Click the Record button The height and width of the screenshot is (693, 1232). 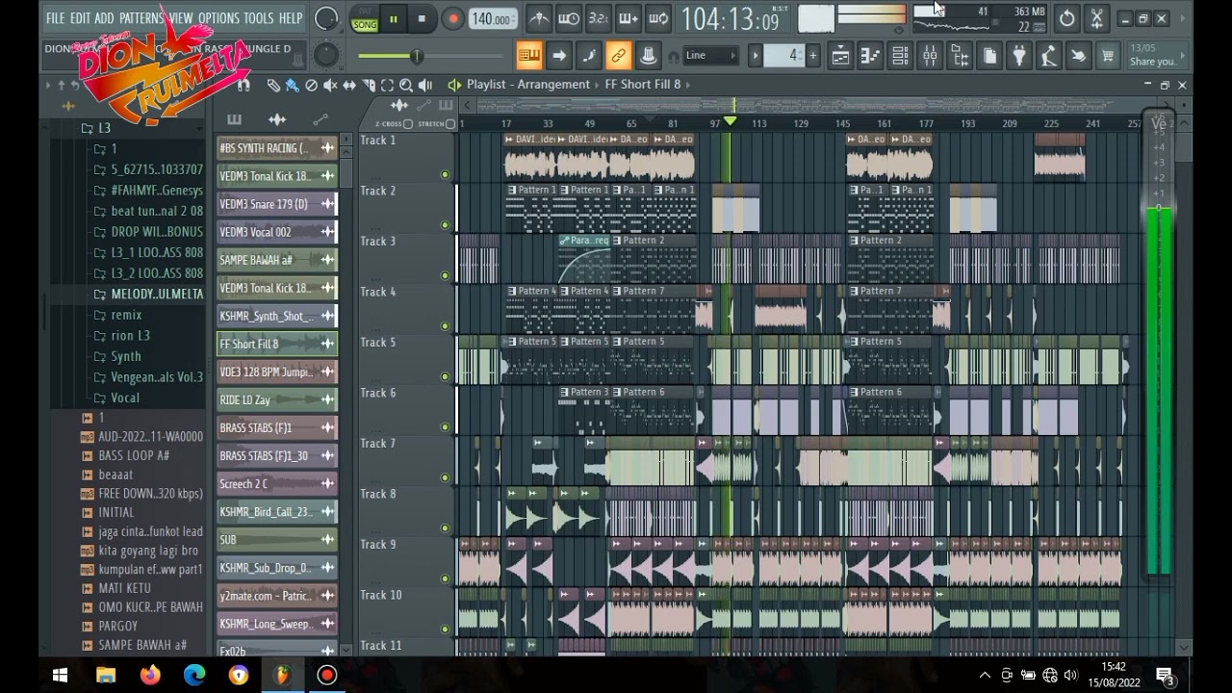pyautogui.click(x=452, y=19)
